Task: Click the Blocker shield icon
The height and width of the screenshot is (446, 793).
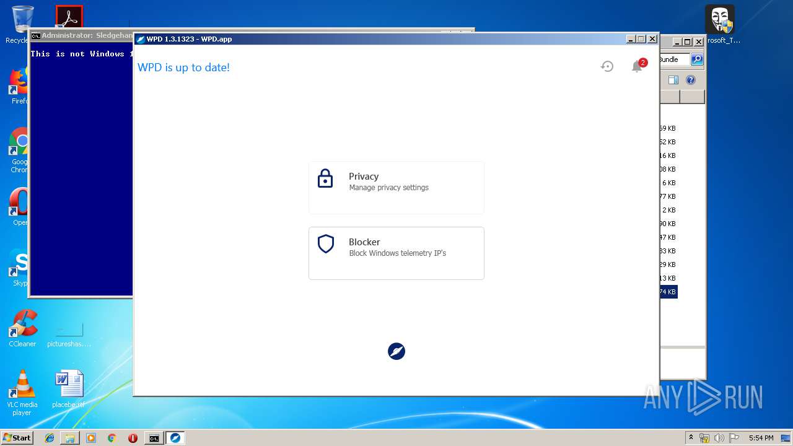Action: 326,244
